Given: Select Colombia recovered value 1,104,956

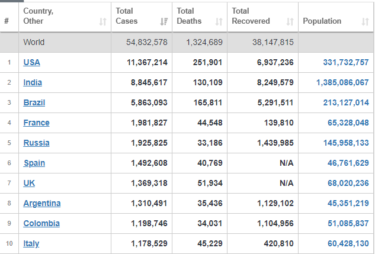Looking at the screenshot, I should (275, 223).
